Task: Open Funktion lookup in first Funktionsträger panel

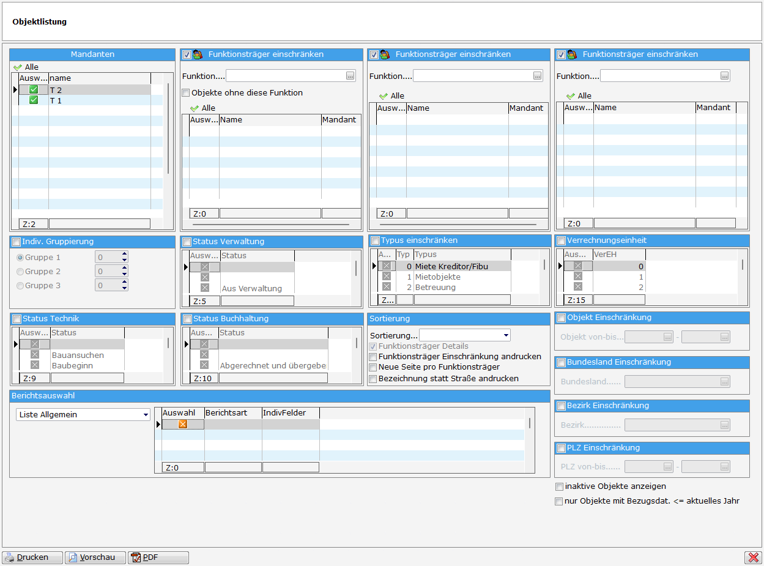Action: pyautogui.click(x=350, y=76)
